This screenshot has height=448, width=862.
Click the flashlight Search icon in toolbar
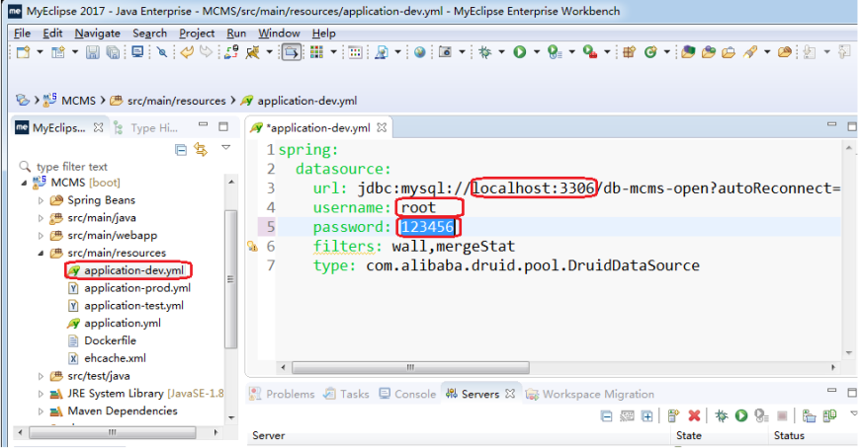[x=750, y=52]
